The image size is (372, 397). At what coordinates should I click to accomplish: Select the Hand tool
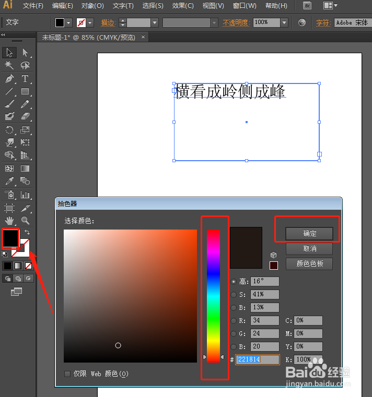[9, 221]
